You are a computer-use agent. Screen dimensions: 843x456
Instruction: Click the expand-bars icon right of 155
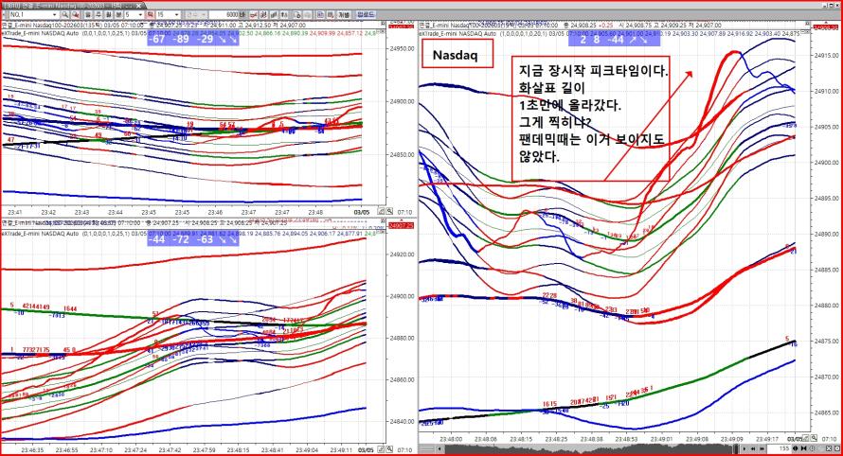804,448
